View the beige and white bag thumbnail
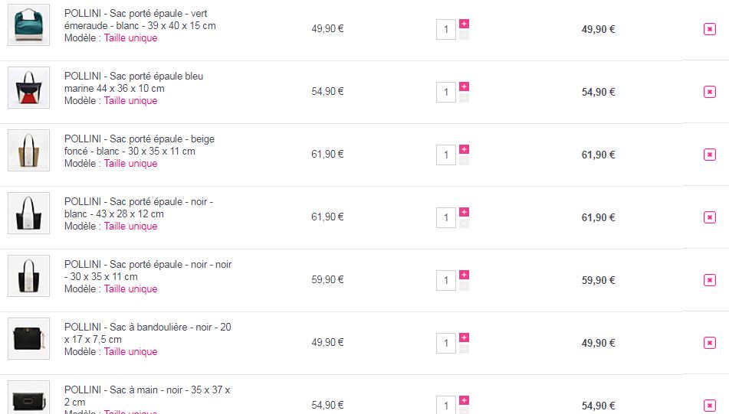Viewport: 729px width, 414px height. pos(28,151)
